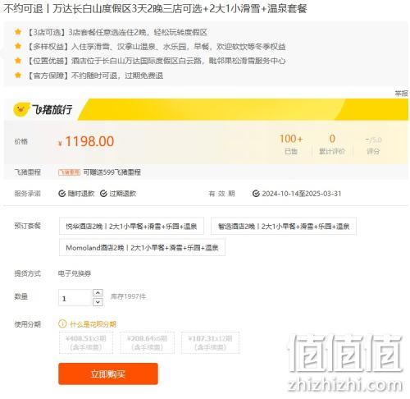Click the Fliggy pig logo icon
410x399 pixels.
click(x=21, y=110)
